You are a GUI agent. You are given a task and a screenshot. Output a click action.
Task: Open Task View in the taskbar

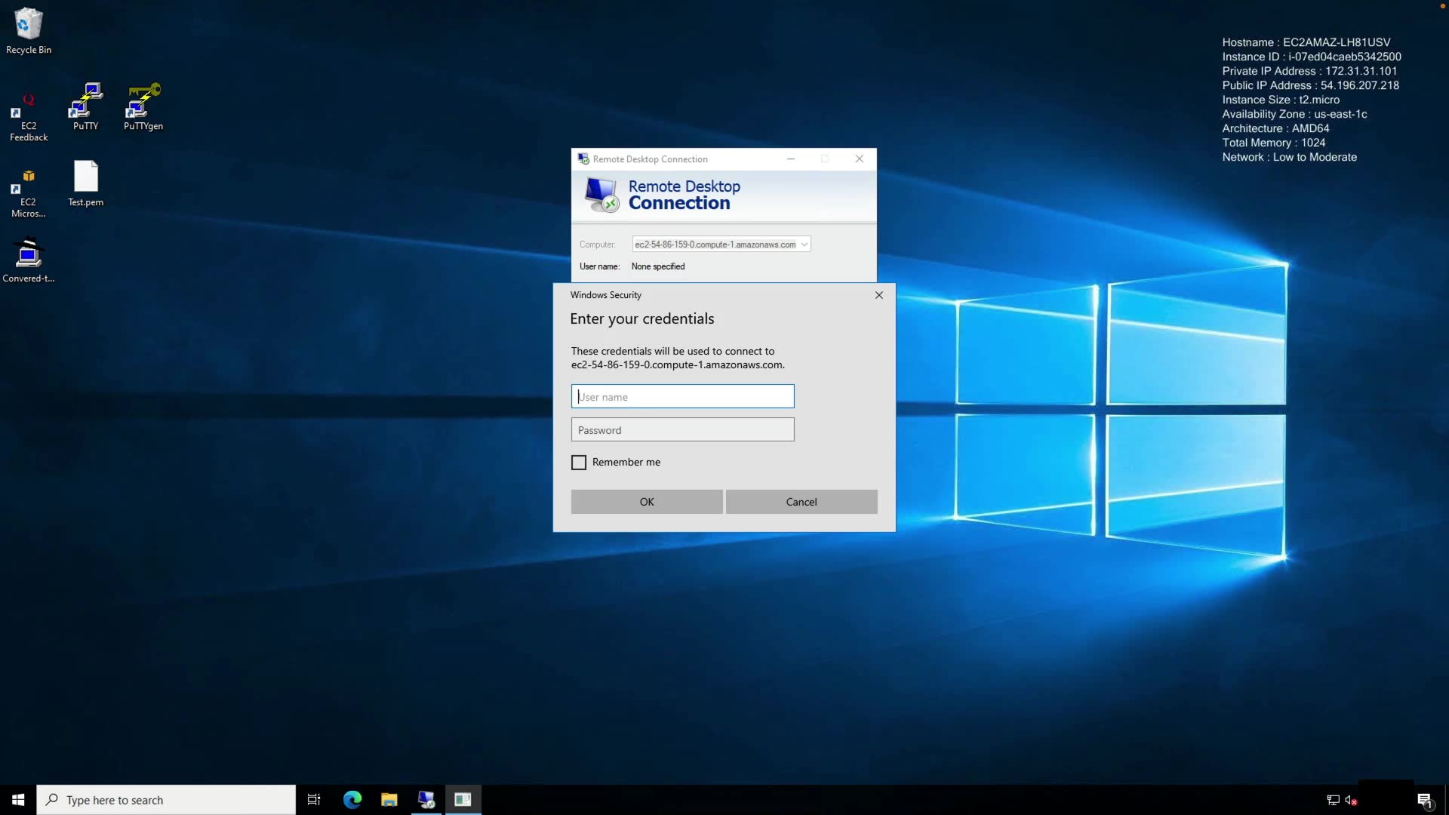pos(314,800)
